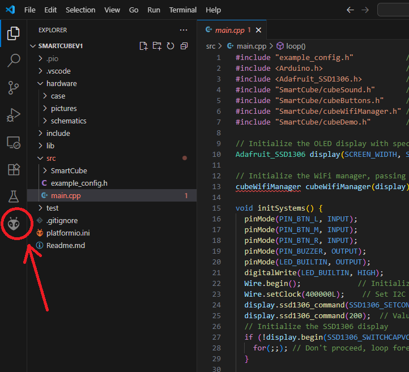Viewport: 409px width, 372px height.
Task: Open the Selection menu
Action: pyautogui.click(x=80, y=10)
